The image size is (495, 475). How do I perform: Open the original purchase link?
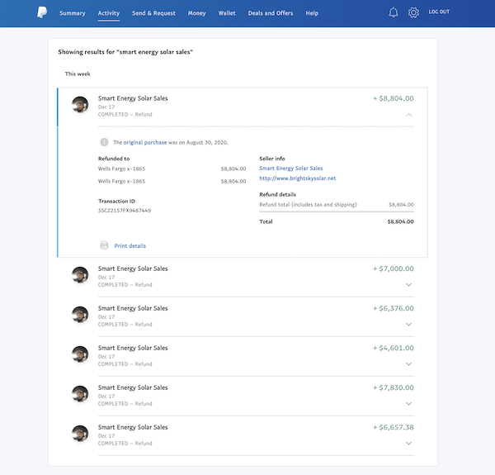coord(145,143)
